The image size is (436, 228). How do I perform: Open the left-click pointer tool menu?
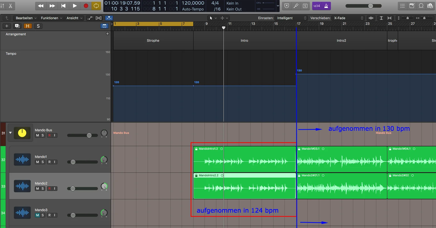pos(213,18)
